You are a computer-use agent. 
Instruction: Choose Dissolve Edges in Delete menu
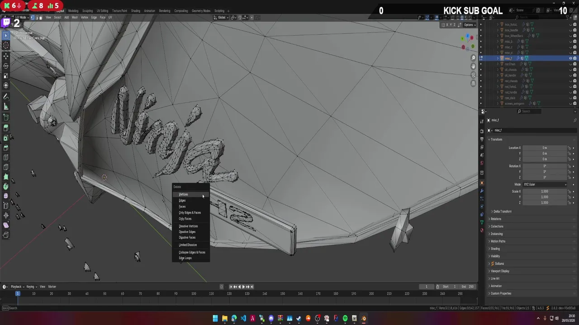(x=190, y=232)
